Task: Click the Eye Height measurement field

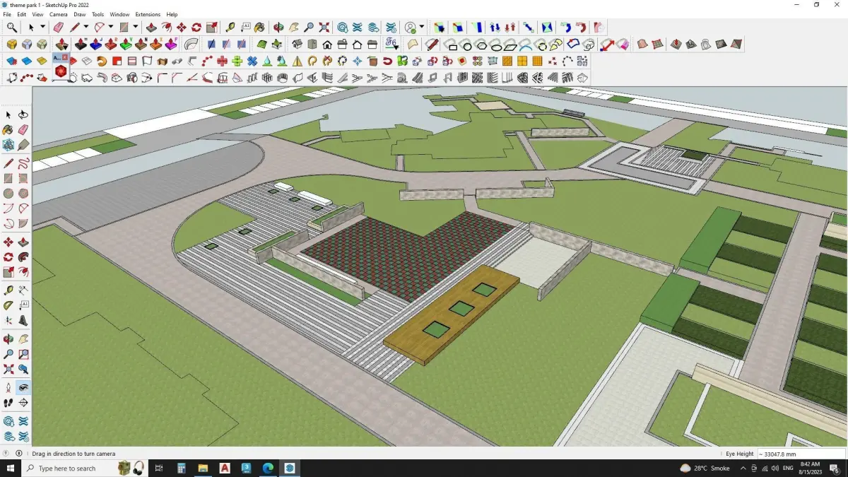Action: pyautogui.click(x=801, y=454)
